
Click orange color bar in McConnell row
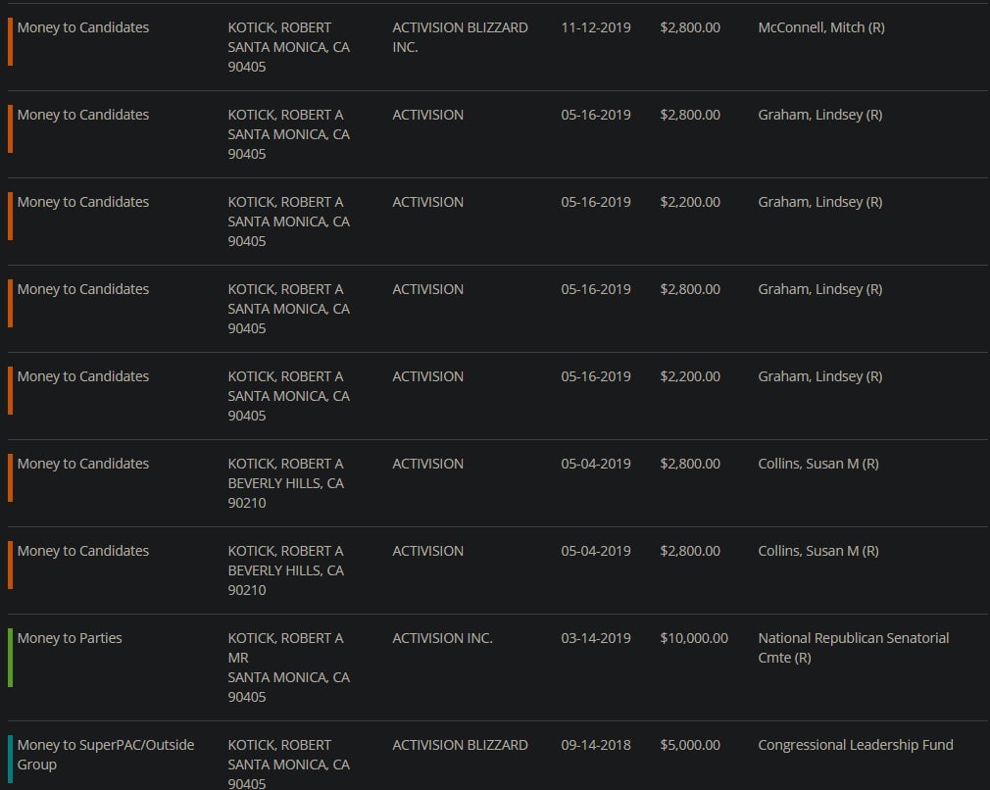10,42
